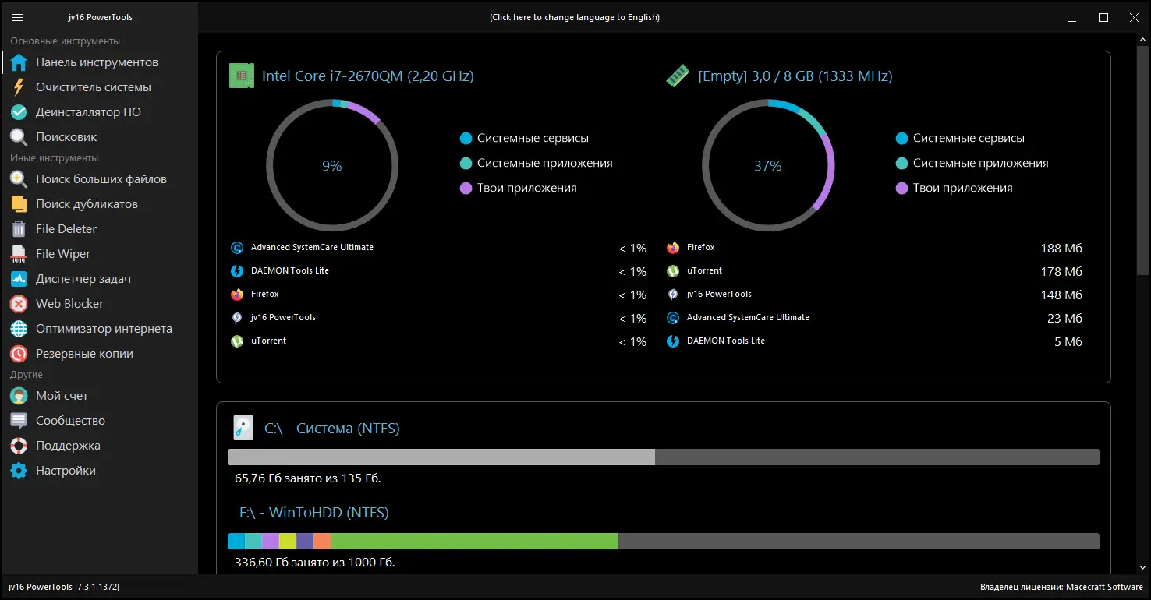Viewport: 1151px width, 600px height.
Task: Click the house icon for Панель инструментов
Action: tap(19, 62)
